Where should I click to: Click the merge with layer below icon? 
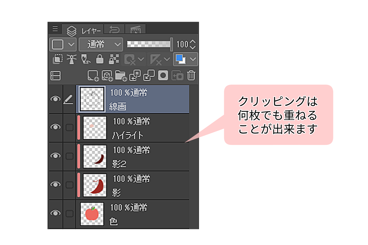tap(149, 76)
